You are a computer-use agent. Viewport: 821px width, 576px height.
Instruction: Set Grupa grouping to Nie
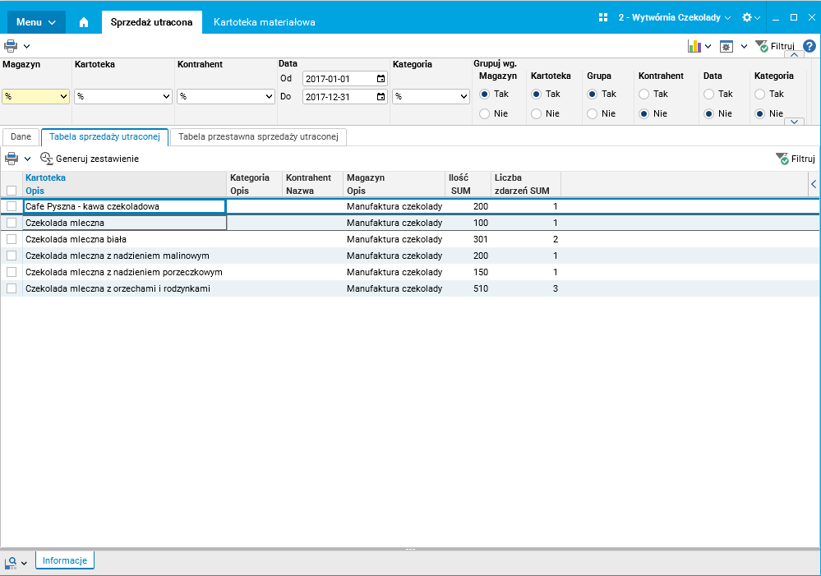point(593,113)
